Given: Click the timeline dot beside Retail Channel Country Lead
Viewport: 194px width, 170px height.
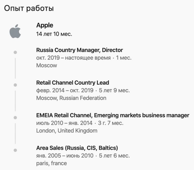Looking at the screenshot, I should [x=15, y=85].
